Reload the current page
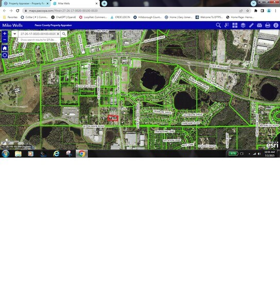Image resolution: width=280 pixels, height=303 pixels. pos(17,11)
